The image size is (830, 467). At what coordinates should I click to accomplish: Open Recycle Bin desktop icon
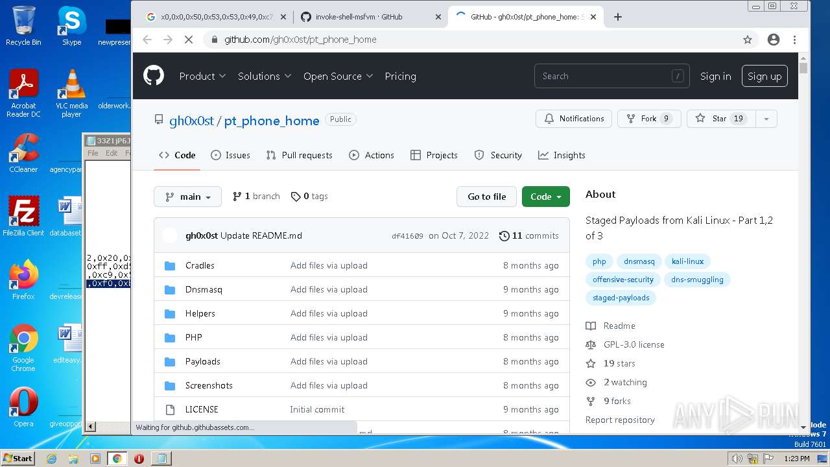23,26
